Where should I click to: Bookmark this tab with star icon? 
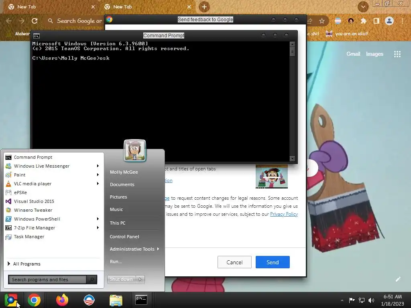point(322,21)
